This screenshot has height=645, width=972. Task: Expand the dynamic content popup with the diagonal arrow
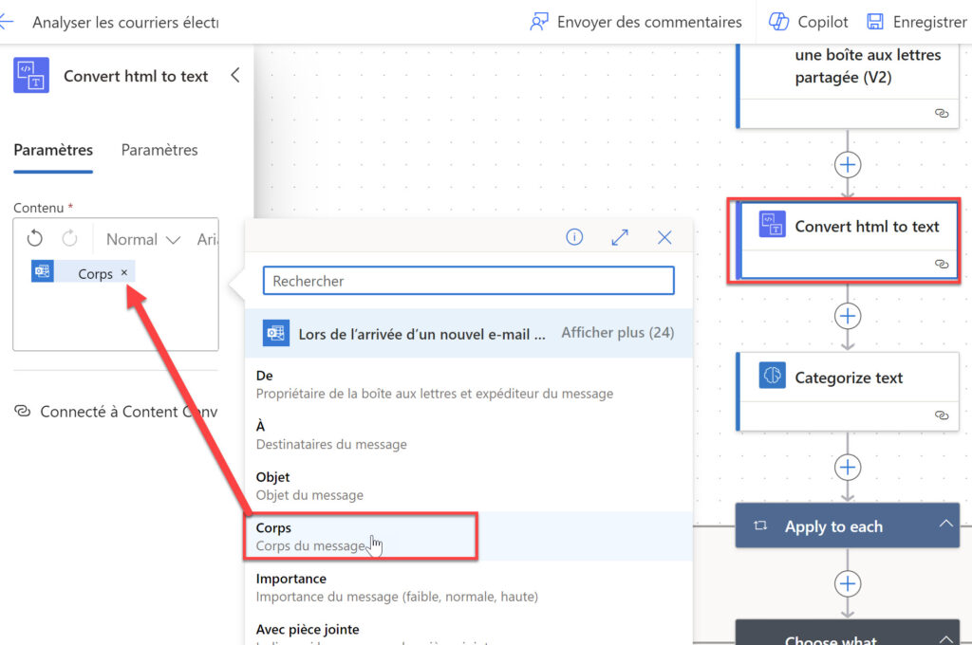pos(619,237)
